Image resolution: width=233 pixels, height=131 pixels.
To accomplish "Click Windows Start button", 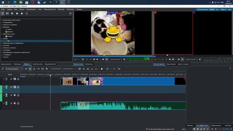I will tap(3, 3).
